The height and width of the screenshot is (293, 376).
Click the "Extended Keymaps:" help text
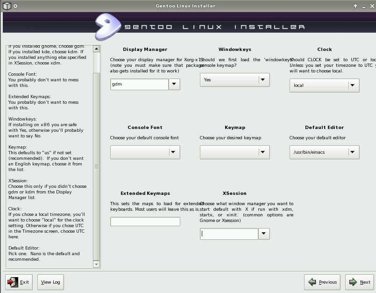click(x=29, y=97)
